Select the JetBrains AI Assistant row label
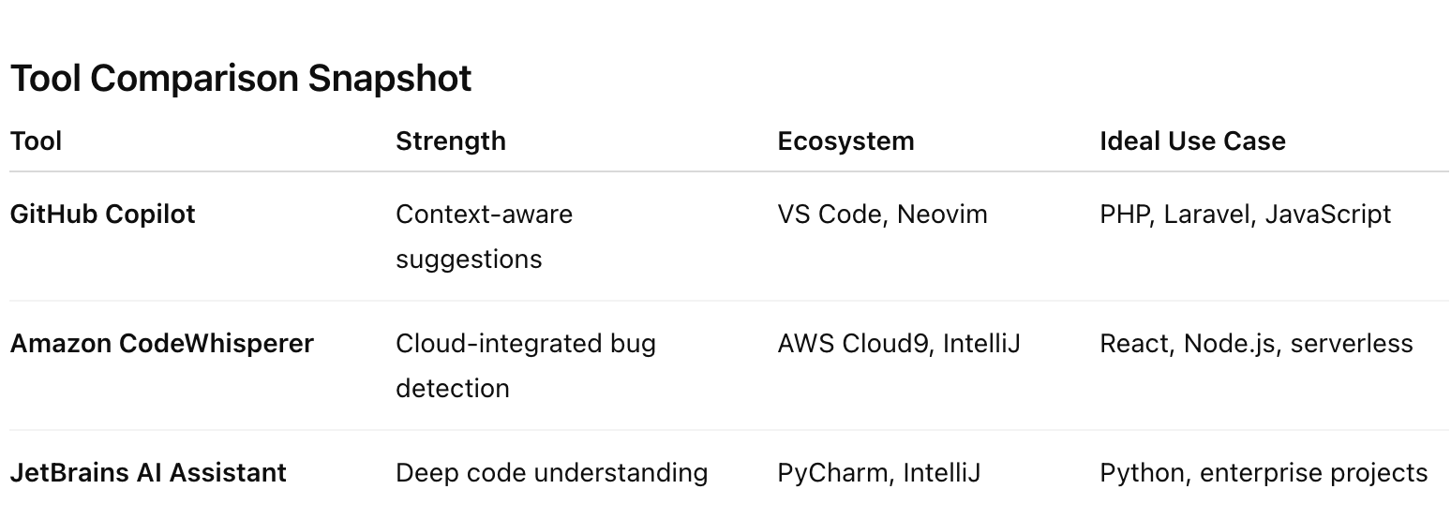The image size is (1451, 519). [148, 473]
